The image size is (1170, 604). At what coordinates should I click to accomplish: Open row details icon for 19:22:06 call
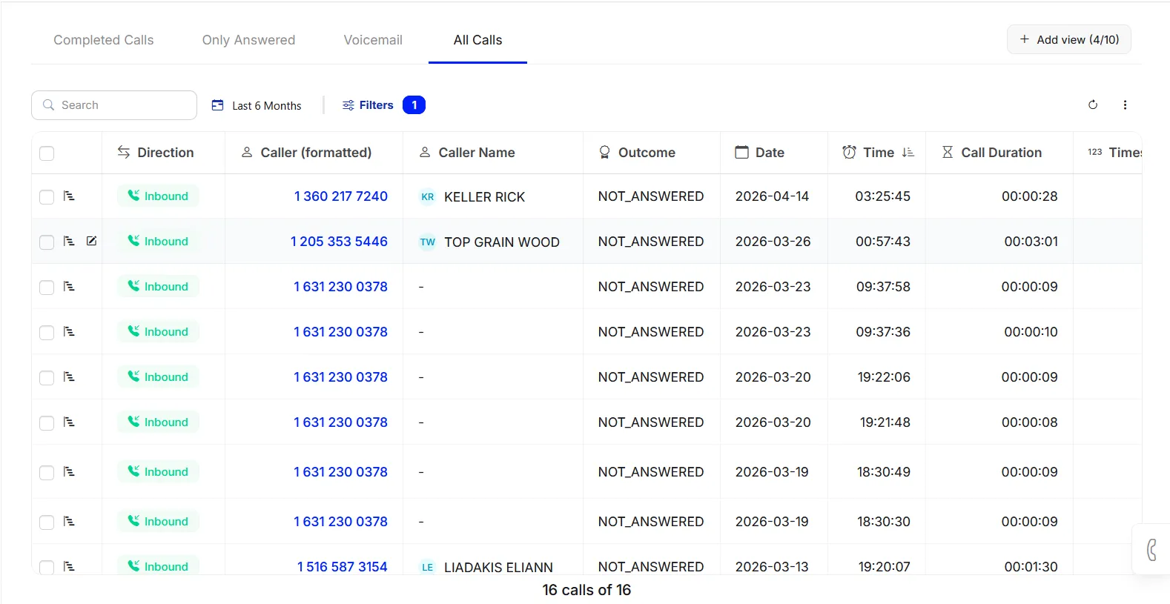pos(69,376)
